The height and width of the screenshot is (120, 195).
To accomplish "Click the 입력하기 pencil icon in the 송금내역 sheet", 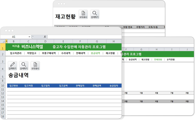I will coord(13,66).
